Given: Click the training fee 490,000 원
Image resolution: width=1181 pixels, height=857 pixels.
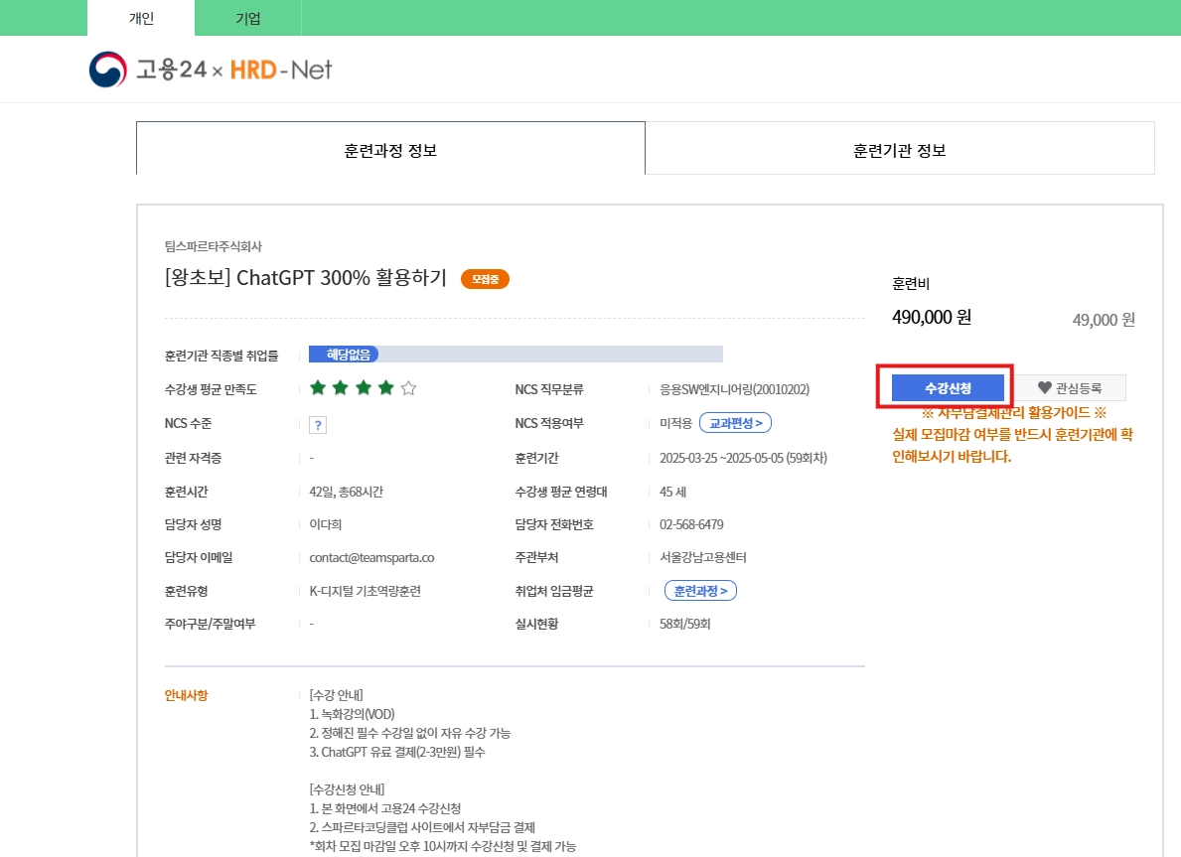Looking at the screenshot, I should pos(932,317).
